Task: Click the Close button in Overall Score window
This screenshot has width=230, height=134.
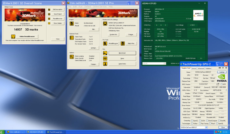Action: tap(58, 39)
